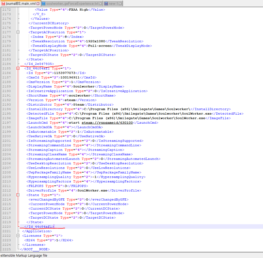Close the new 1 tab
Screen dimensions: 263x258
(x=120, y=3)
